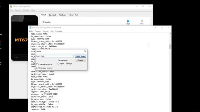Screen dimensions: 200x112
Task: Click the line 'region: EMMC_USER' below expdb
Action: pos(40,92)
